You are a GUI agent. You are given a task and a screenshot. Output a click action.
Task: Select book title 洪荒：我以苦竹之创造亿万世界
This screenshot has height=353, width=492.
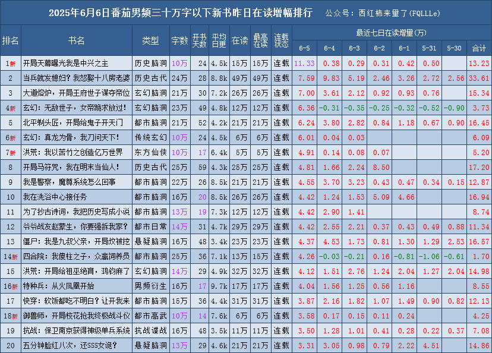(73, 153)
